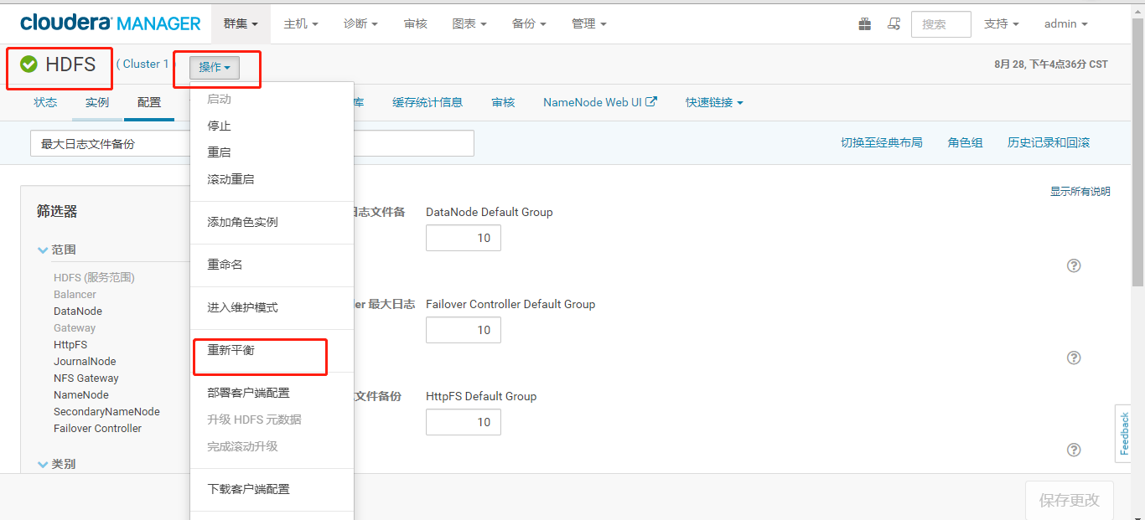Screen dimensions: 1145x520
Task: Switch to the 配置 tab
Action: 149,102
